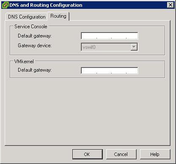Click the Service Console group label

[31, 27]
